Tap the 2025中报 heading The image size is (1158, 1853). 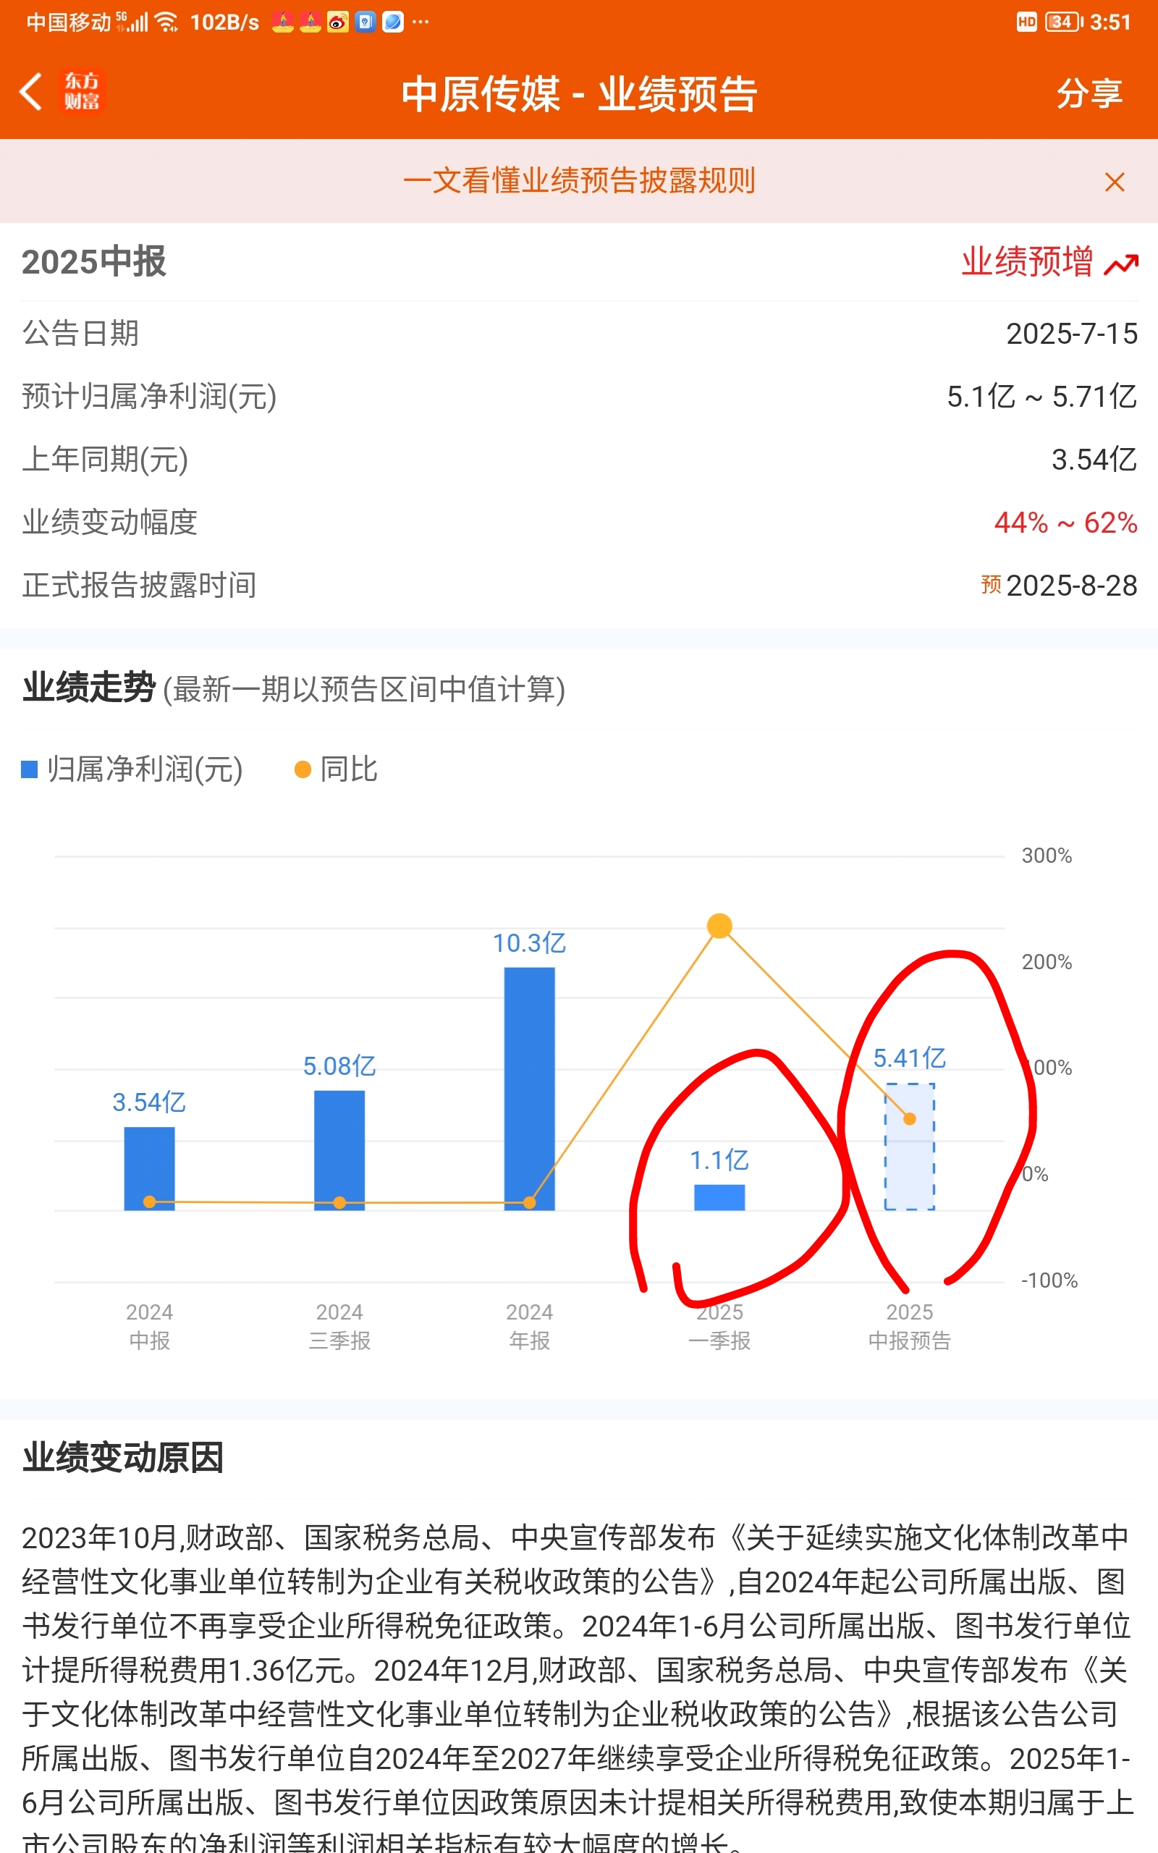coord(93,262)
